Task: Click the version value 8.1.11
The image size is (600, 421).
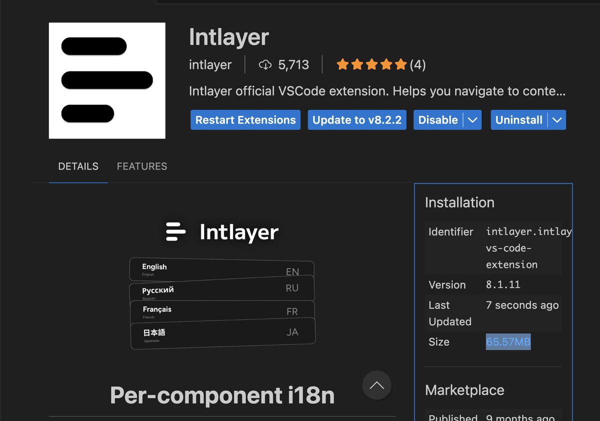Action: (x=503, y=284)
